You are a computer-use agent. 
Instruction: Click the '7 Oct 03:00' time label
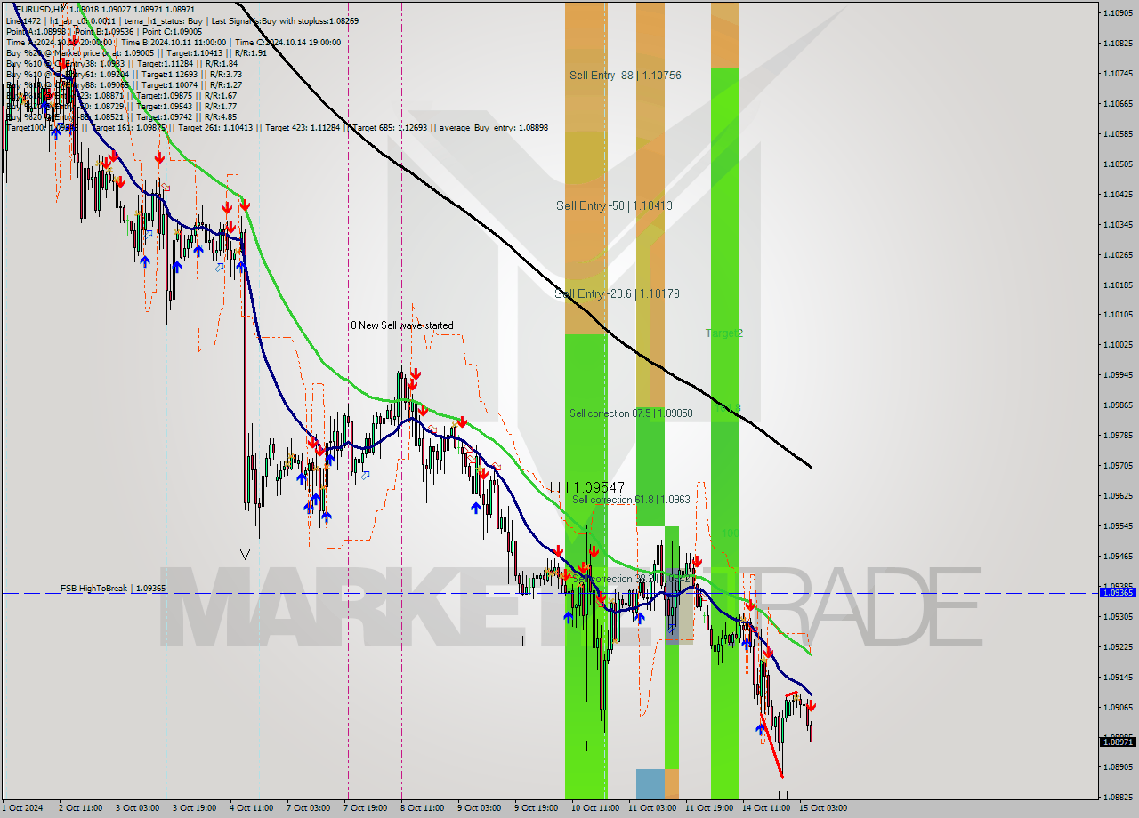308,808
